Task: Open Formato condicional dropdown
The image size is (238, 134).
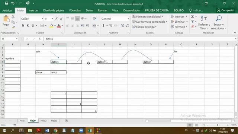Action: point(148,16)
